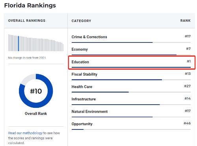This screenshot has width=197, height=146.
Task: Click the Economy rank progress bar
Action: point(131,55)
